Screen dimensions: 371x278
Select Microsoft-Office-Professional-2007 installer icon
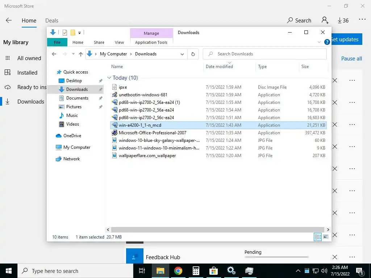coord(114,132)
